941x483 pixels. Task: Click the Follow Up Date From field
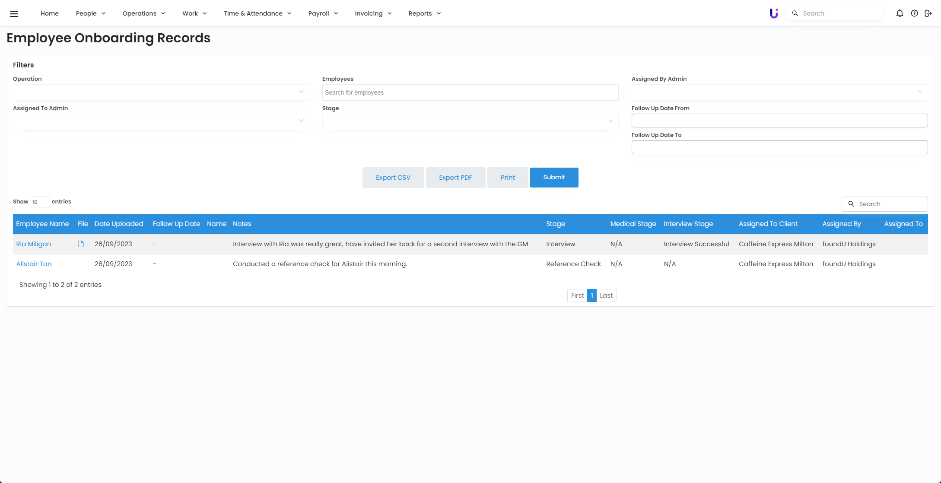[779, 121]
